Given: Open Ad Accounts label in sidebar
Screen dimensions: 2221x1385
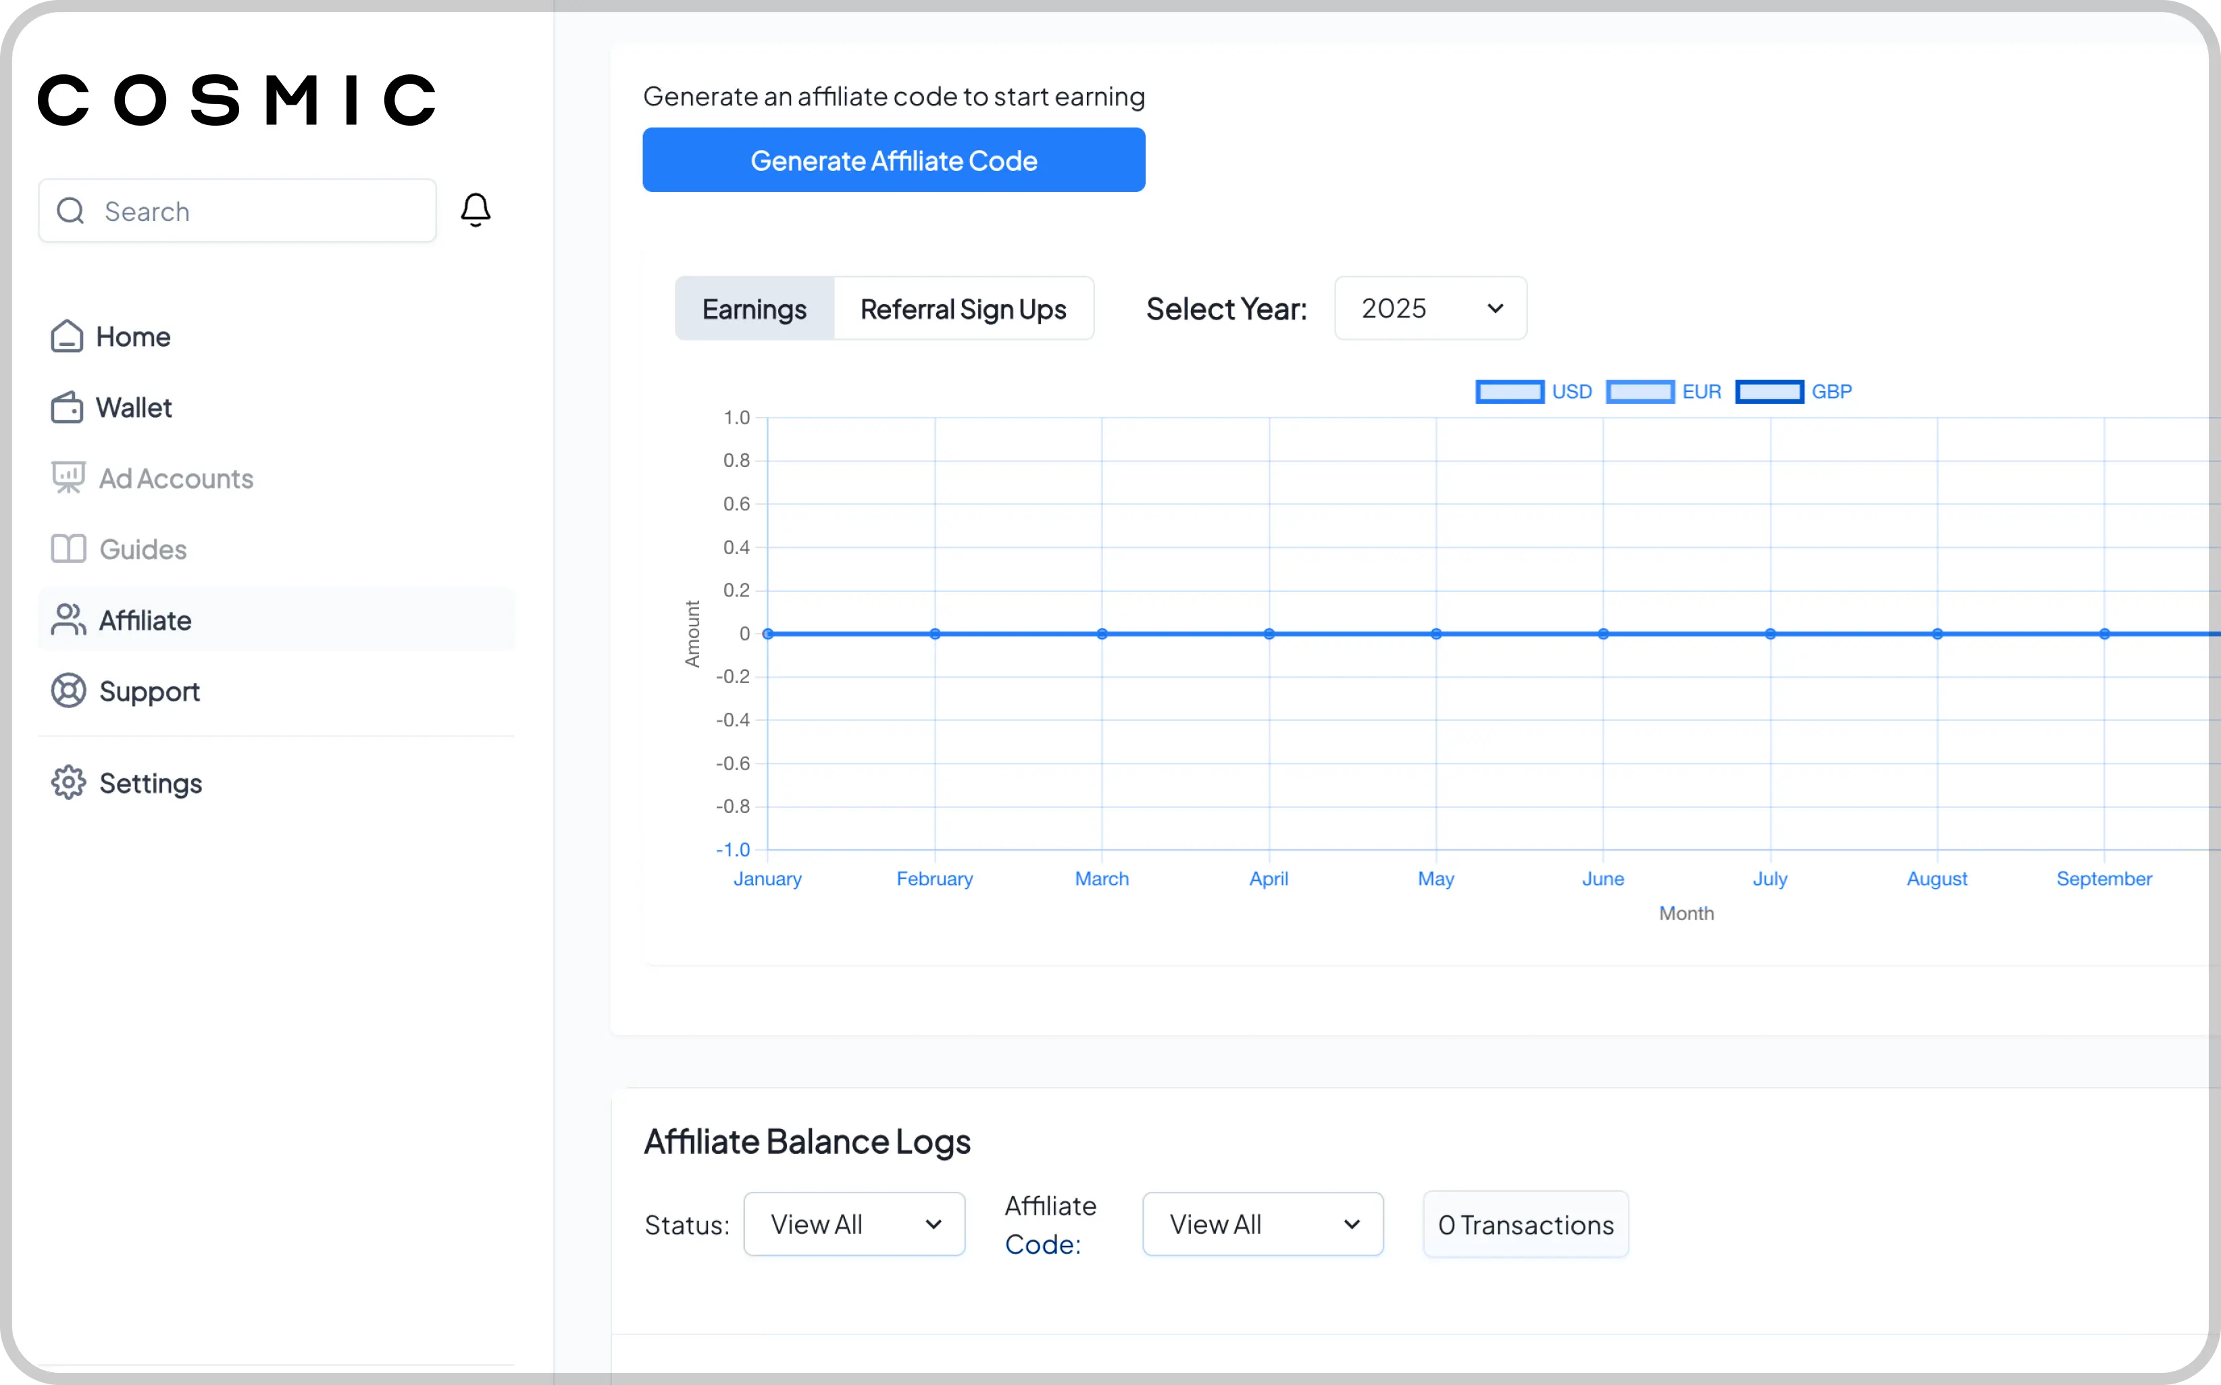Looking at the screenshot, I should click(176, 478).
